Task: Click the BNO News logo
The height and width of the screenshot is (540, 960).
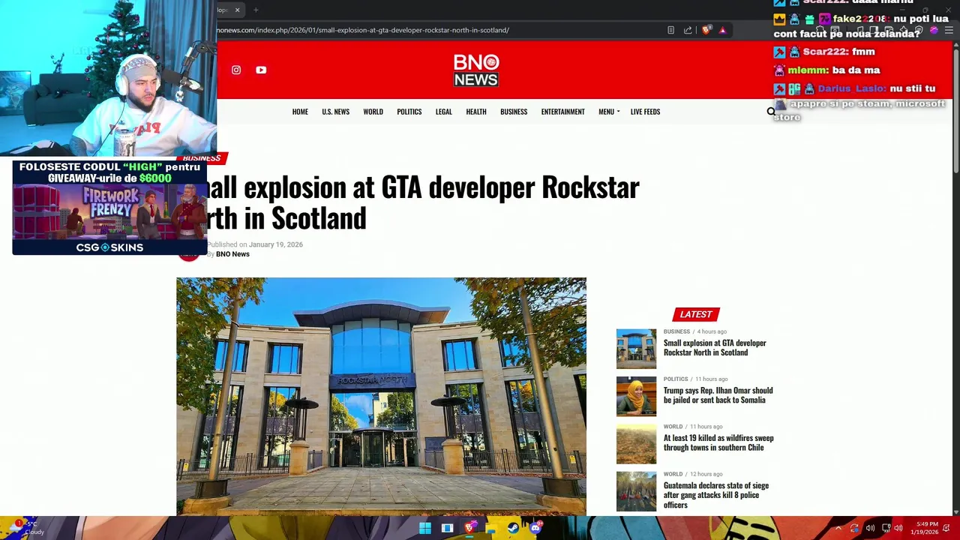Action: tap(476, 70)
